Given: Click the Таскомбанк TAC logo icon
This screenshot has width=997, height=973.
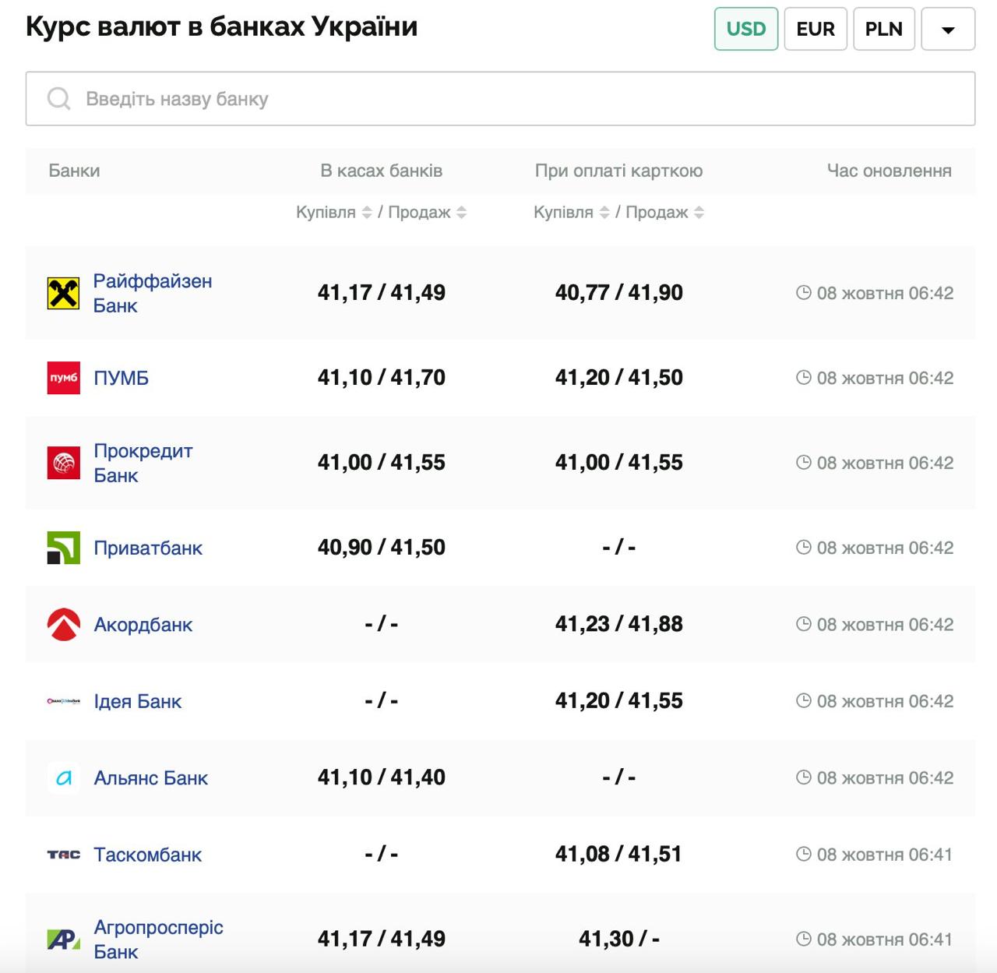Looking at the screenshot, I should click(x=63, y=855).
